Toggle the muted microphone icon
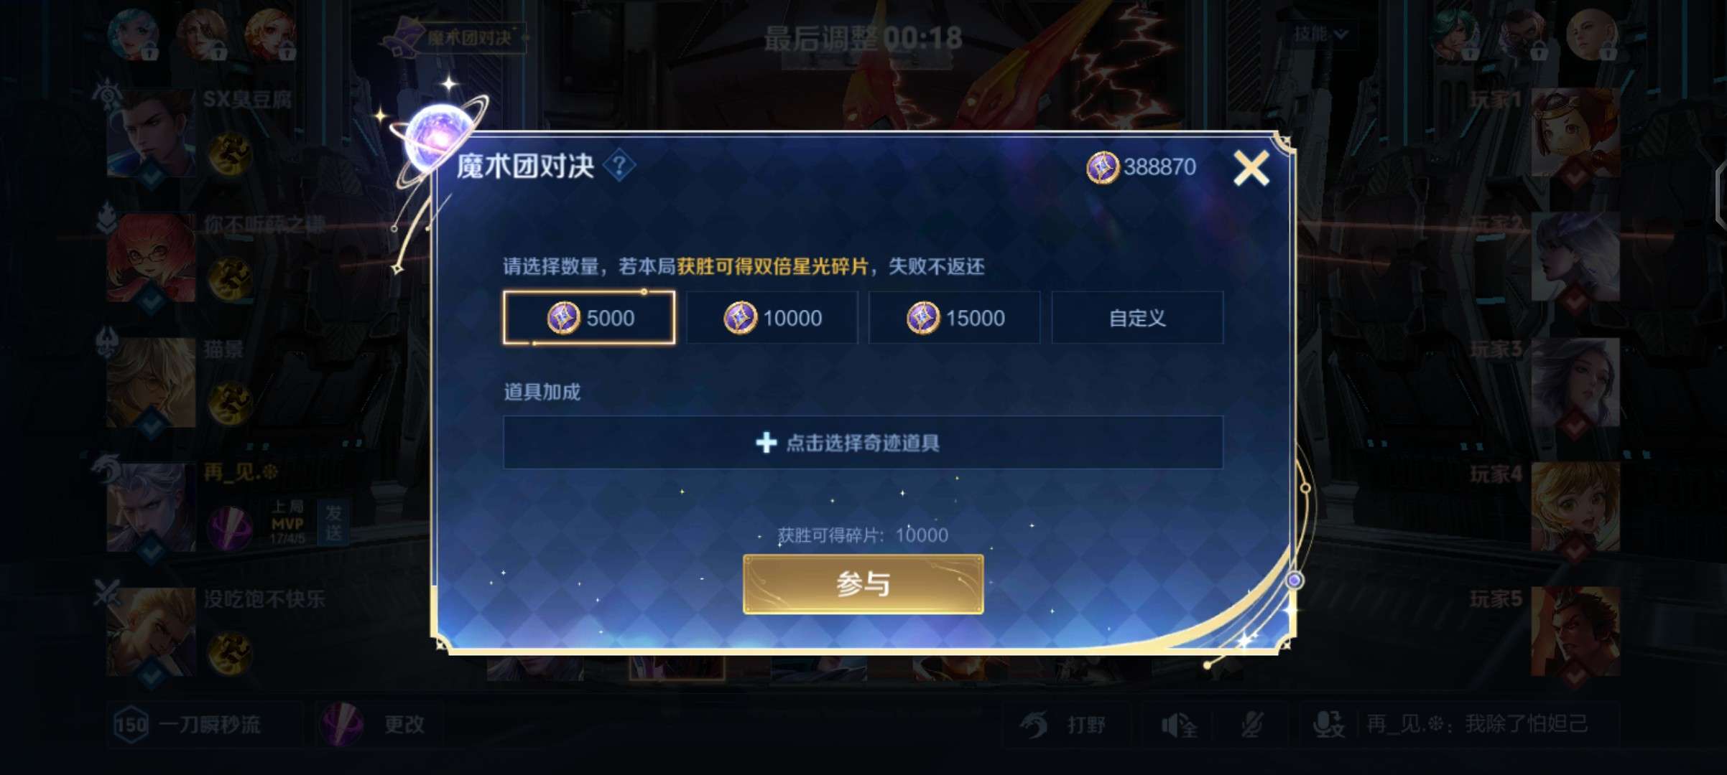The height and width of the screenshot is (775, 1727). point(1252,725)
